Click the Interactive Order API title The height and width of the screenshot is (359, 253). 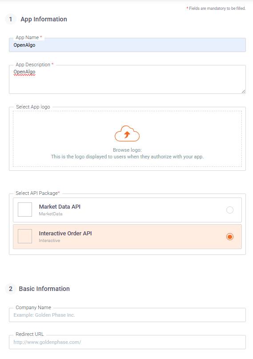click(65, 233)
